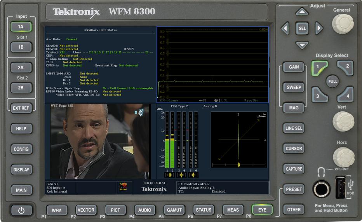Toggle the MAG button
This screenshot has width=362, height=222.
(x=294, y=108)
